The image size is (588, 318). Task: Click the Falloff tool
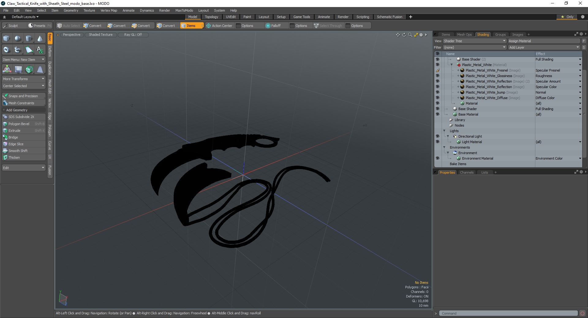pyautogui.click(x=273, y=26)
